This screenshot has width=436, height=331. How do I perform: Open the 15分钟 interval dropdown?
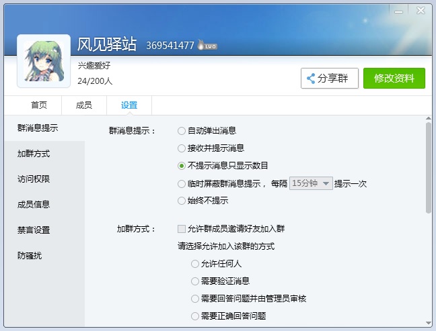[x=311, y=183]
